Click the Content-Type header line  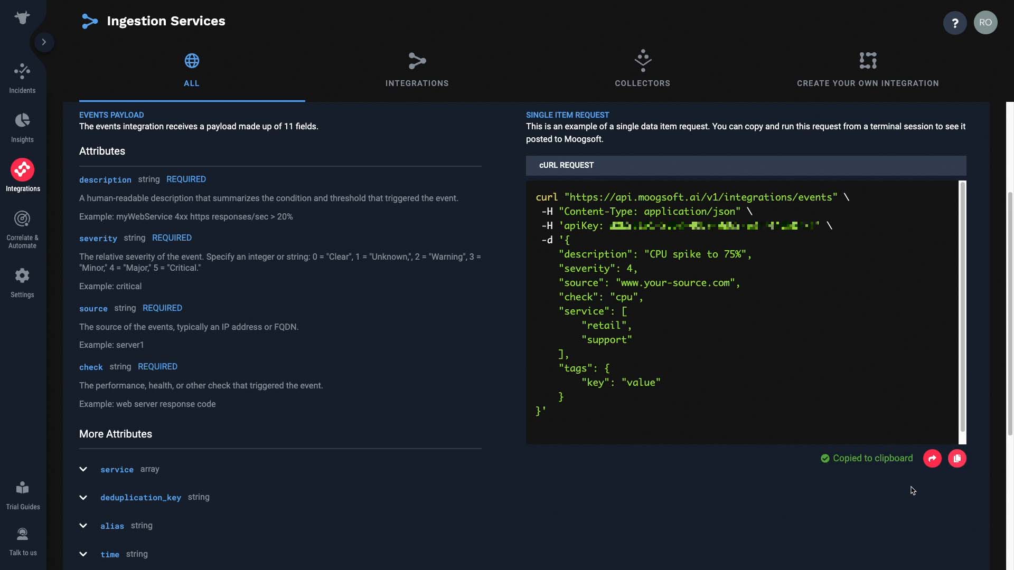coord(647,212)
